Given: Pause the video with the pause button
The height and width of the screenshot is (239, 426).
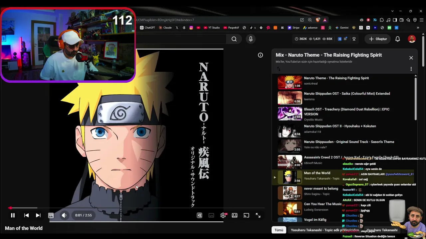Looking at the screenshot, I should click(13, 215).
